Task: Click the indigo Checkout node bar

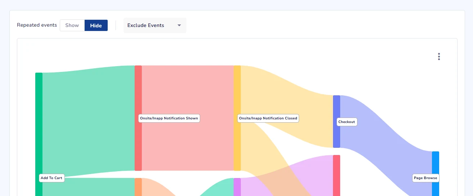Action: 336,137
